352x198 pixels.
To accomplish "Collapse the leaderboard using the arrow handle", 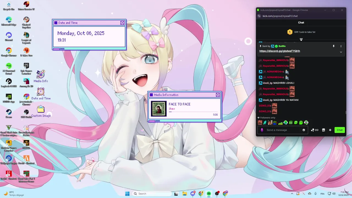I will pos(301,40).
